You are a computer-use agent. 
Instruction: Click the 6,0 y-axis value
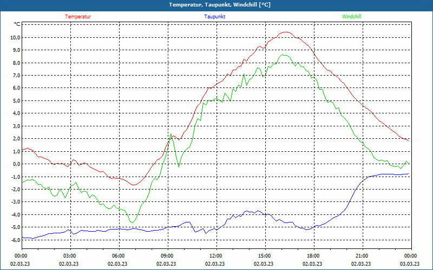(x=16, y=88)
